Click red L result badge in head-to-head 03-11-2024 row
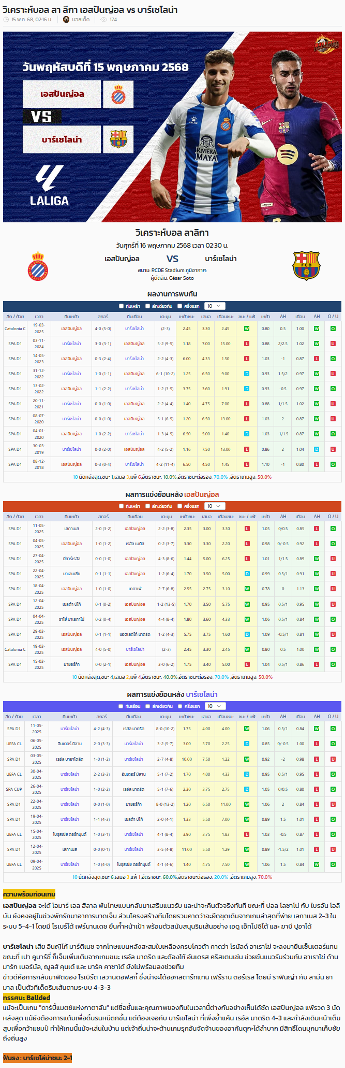This screenshot has height=1068, width=345. pos(247,344)
